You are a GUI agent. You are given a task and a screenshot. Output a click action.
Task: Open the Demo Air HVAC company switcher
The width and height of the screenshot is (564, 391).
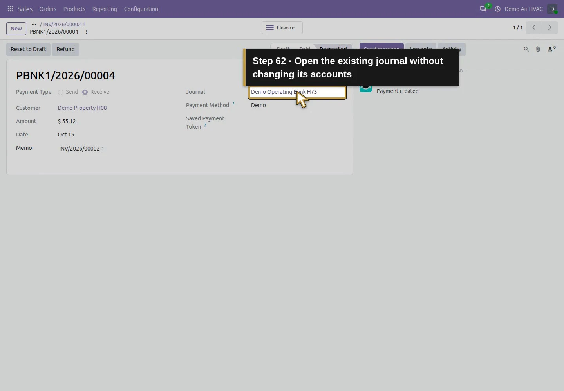tap(524, 9)
